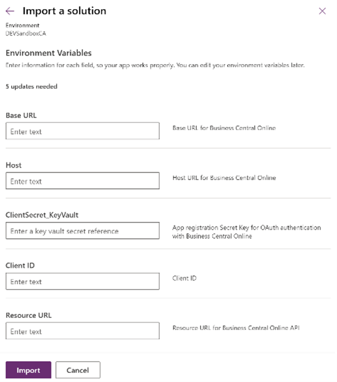The height and width of the screenshot is (382, 337).
Task: Click the Host field label
Action: tap(13, 166)
